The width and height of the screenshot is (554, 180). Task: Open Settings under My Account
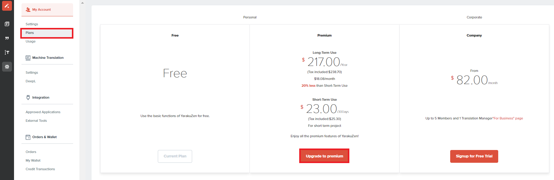32,24
